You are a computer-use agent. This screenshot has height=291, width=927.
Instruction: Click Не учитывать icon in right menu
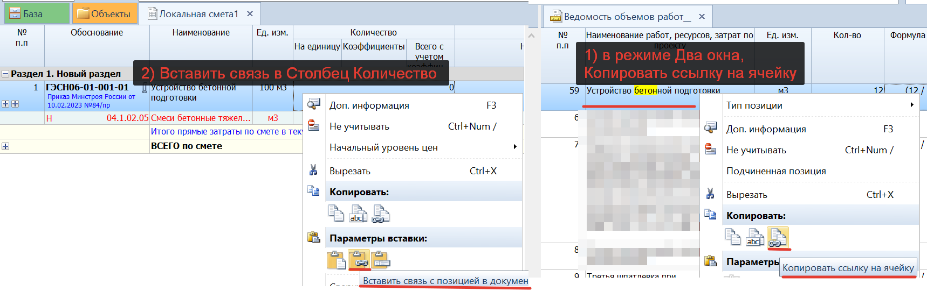[x=710, y=149]
